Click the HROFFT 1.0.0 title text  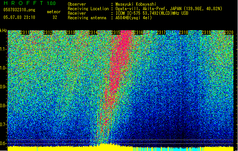[30, 3]
